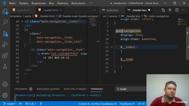This screenshot has width=189, height=106.
Task: Click 'display: flex;' on line 9
Action: click(x=132, y=35)
